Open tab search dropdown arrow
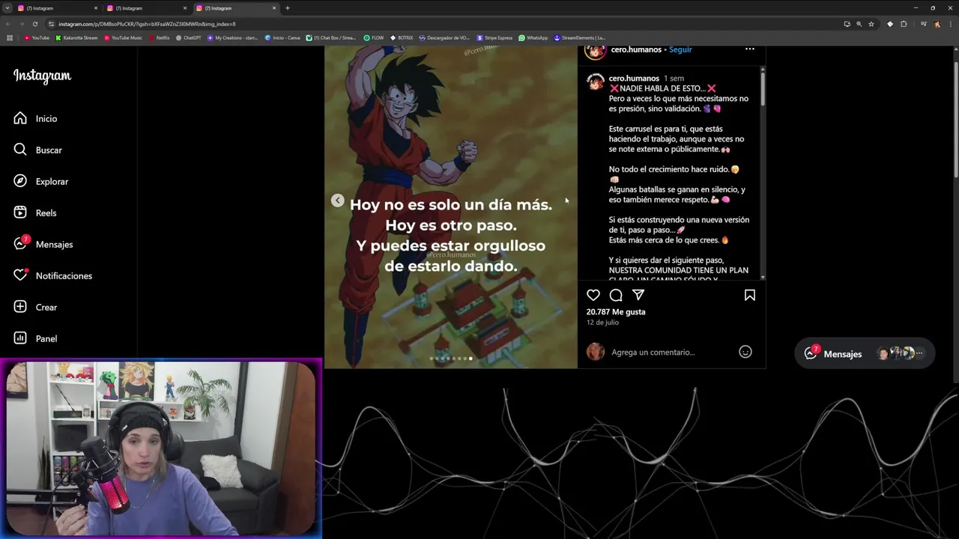The width and height of the screenshot is (959, 539). 7,8
